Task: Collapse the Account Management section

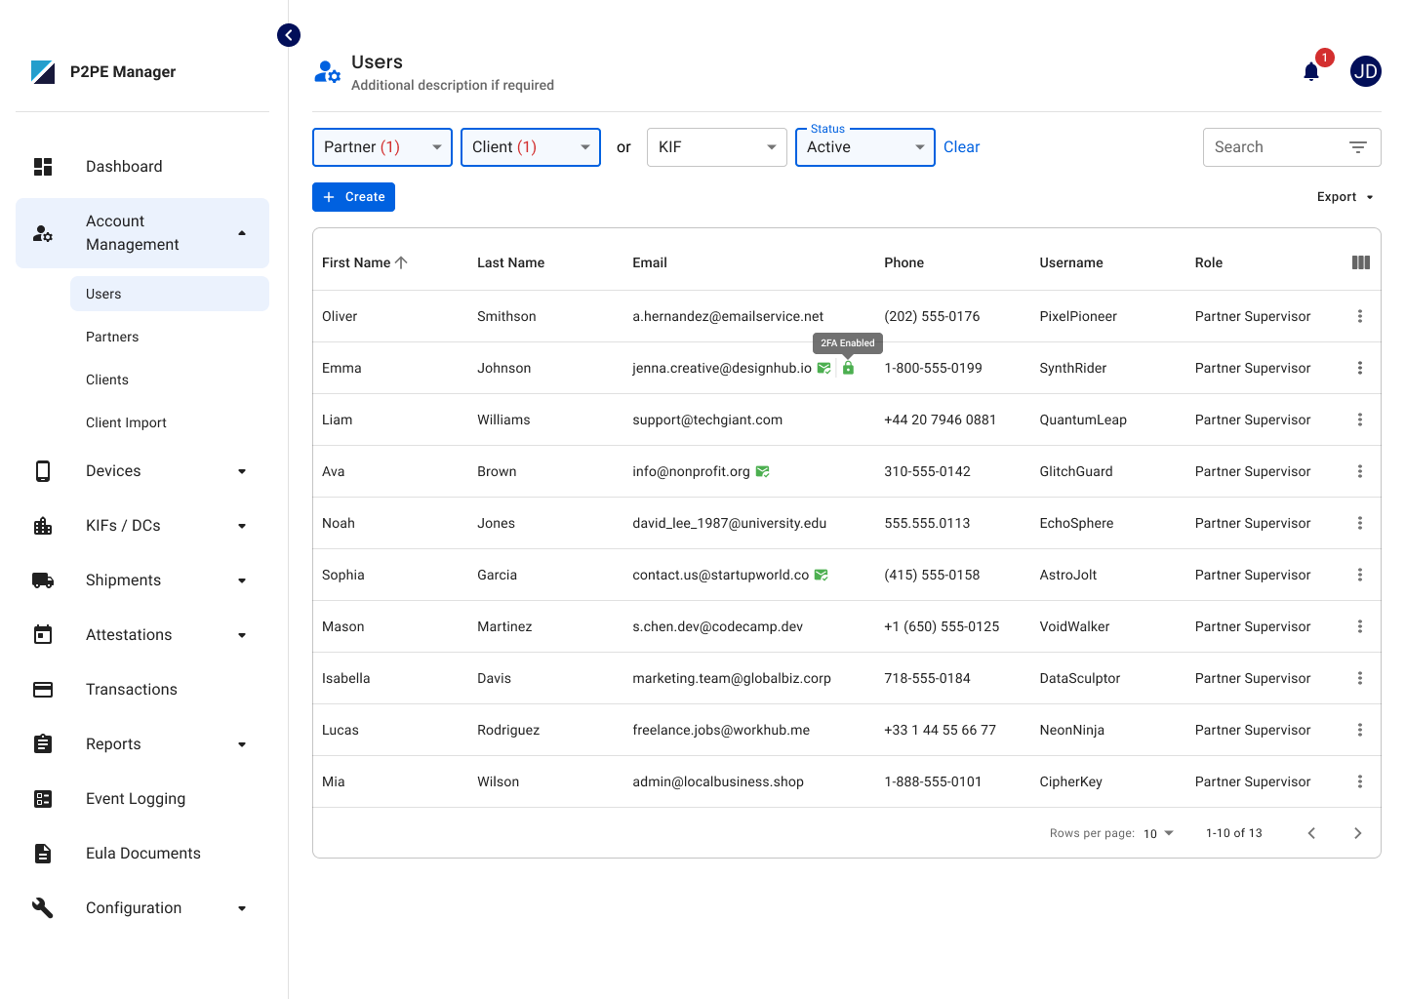Action: (242, 233)
